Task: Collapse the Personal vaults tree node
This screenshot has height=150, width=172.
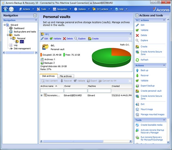Action: pyautogui.click(x=11, y=38)
